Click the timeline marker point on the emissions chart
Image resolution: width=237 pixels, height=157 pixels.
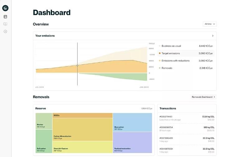pyautogui.click(x=78, y=65)
